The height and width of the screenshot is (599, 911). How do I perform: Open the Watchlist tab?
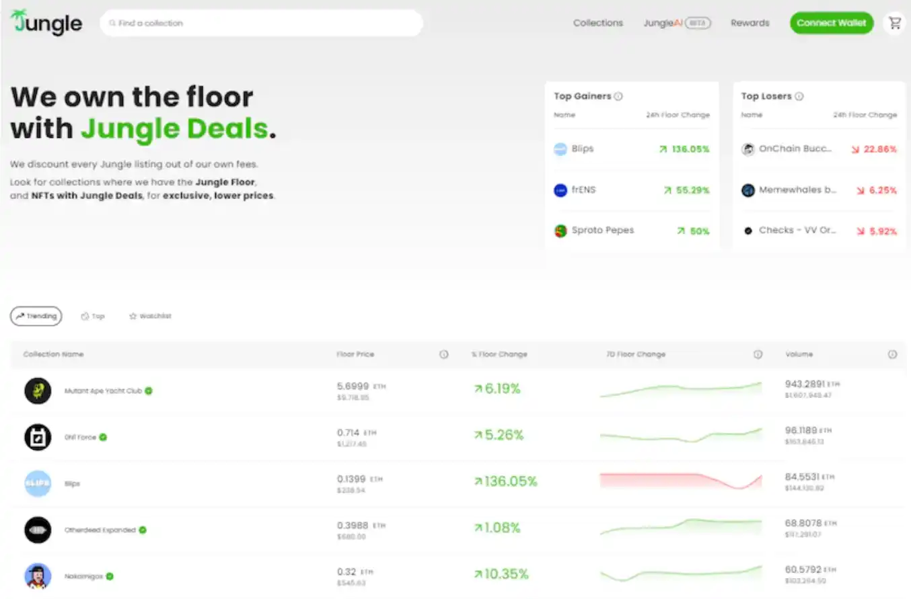click(150, 316)
